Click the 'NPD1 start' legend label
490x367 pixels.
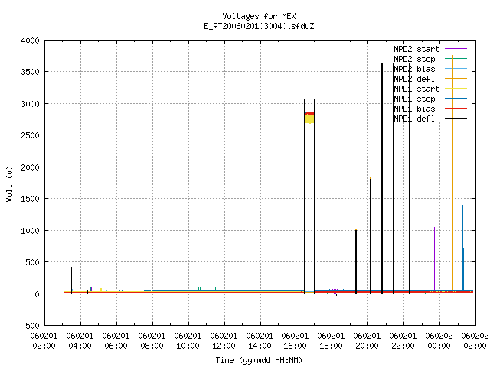click(416, 89)
